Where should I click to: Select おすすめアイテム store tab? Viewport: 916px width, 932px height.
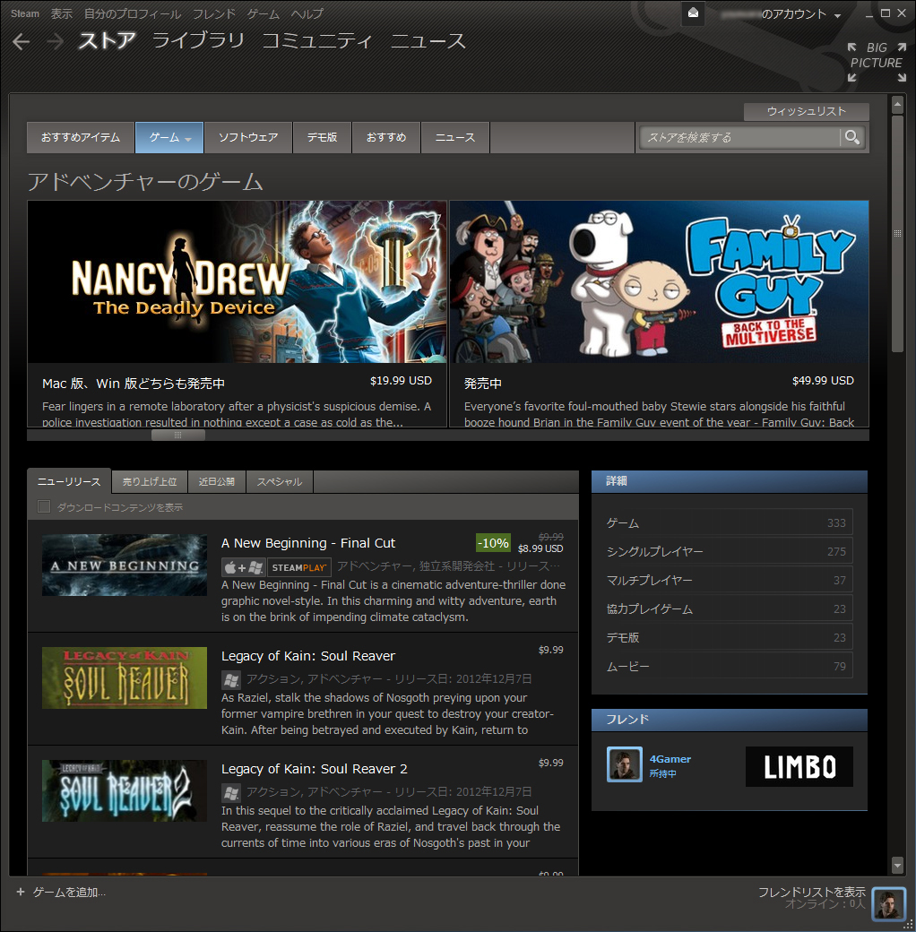81,137
